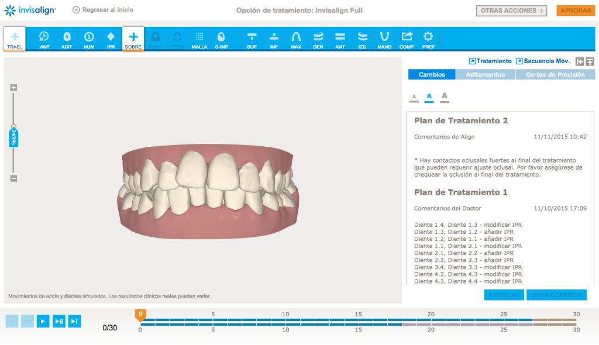599x345 pixels.
Task: Click the PONT pontic icon
Action: pyautogui.click(x=155, y=39)
